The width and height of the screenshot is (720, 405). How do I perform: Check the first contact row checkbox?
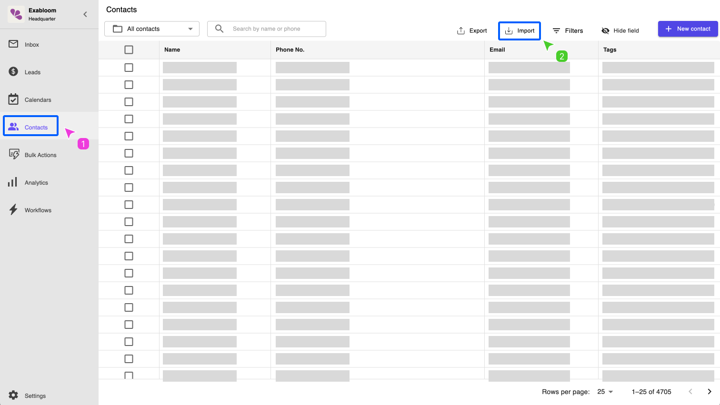[129, 67]
